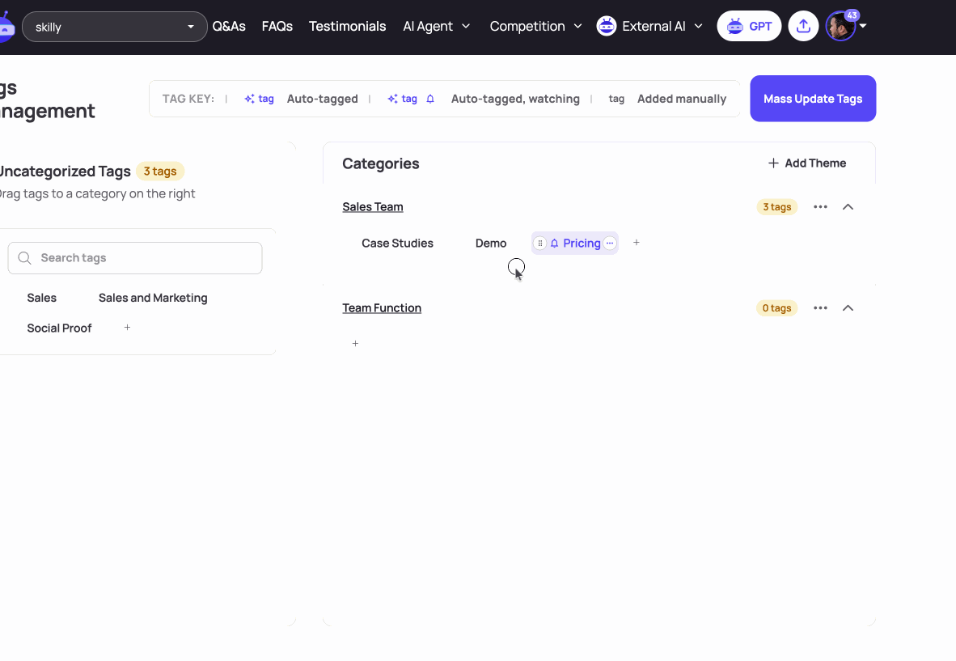Open the FAQs page
This screenshot has width=956, height=661.
pos(277,26)
